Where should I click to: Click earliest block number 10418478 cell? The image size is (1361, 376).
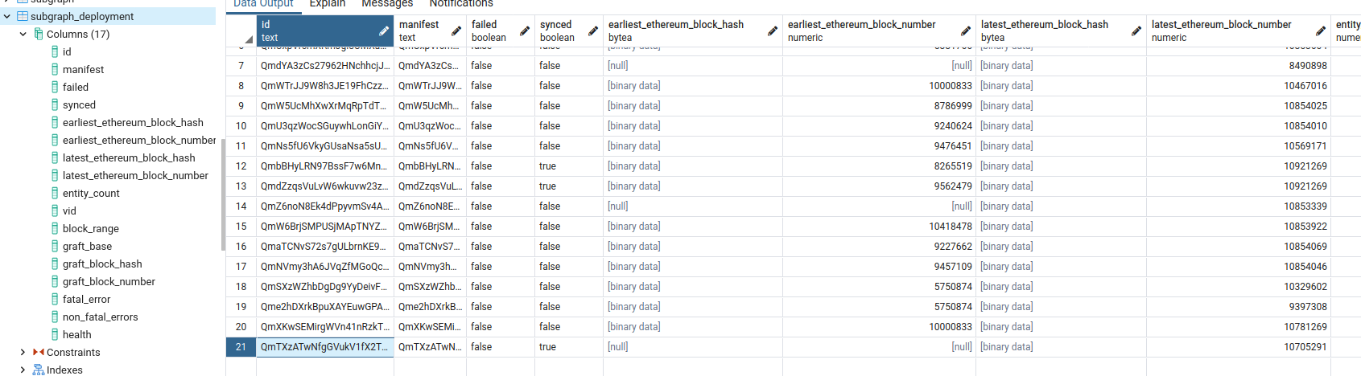(x=879, y=227)
